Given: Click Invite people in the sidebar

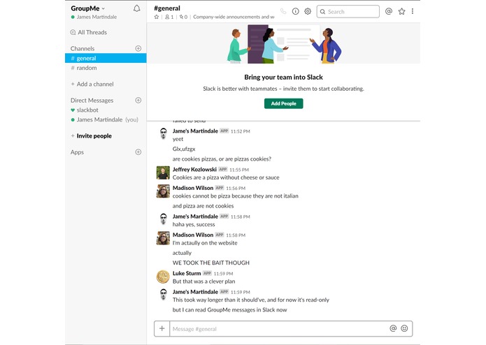Looking at the screenshot, I should pos(91,135).
